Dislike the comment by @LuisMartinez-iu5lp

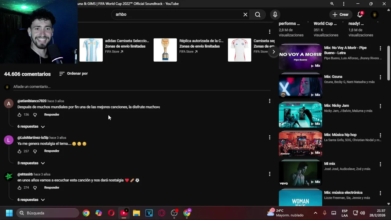point(35,151)
